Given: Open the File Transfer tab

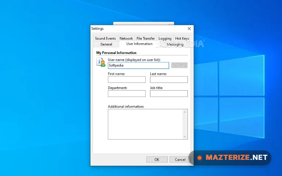Looking at the screenshot, I should [x=146, y=38].
